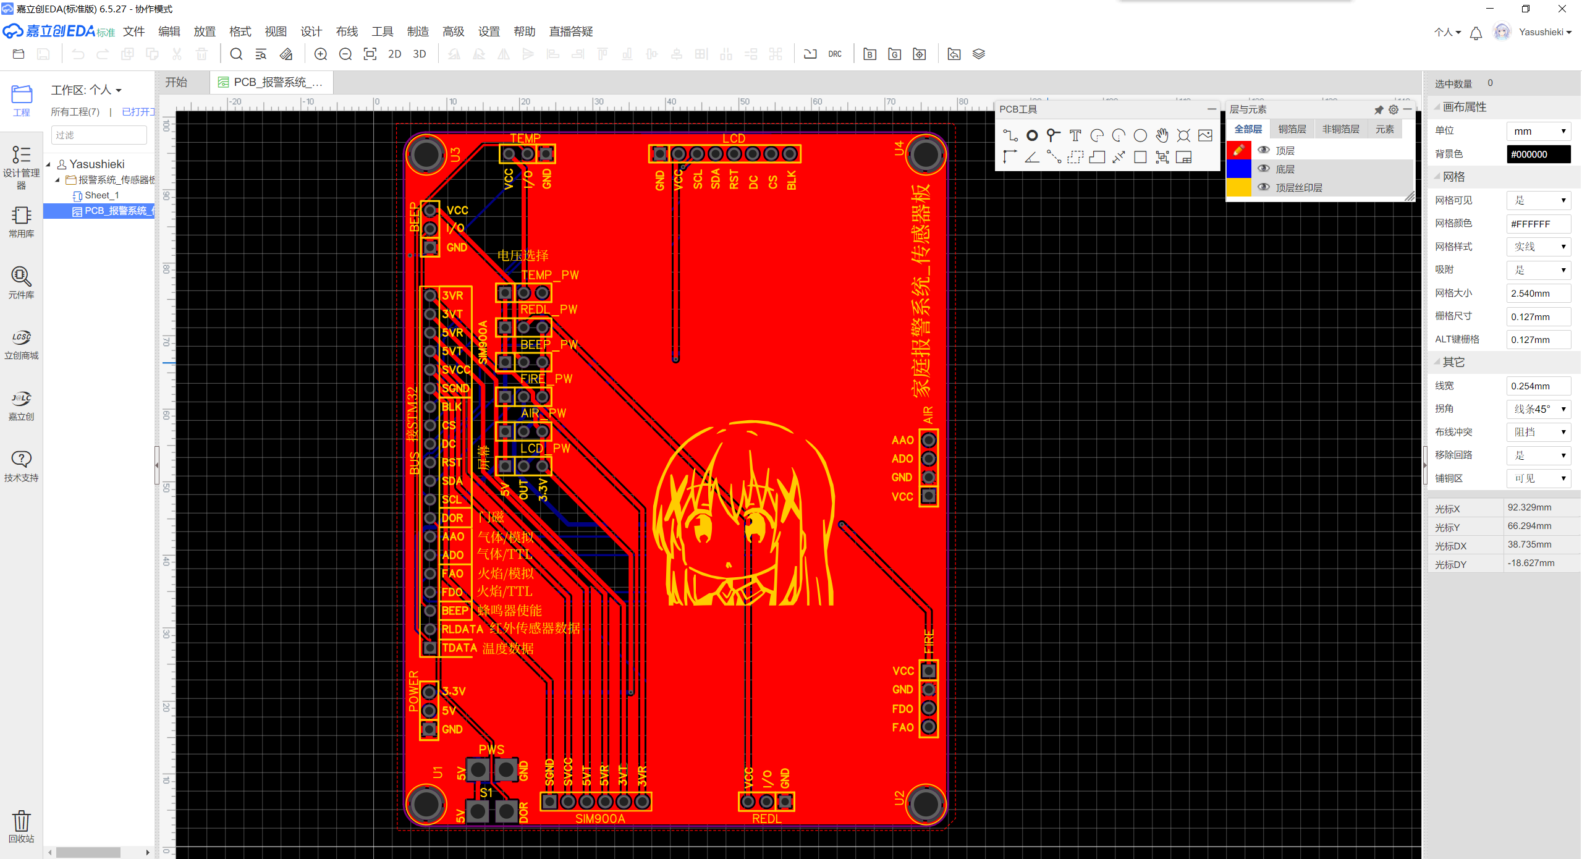Select the Pan hand tool
The image size is (1582, 859).
coord(1162,135)
